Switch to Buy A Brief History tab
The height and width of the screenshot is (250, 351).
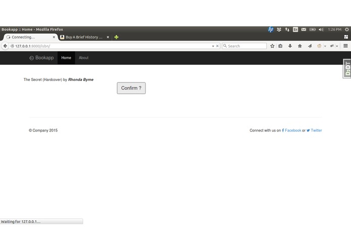coord(84,37)
